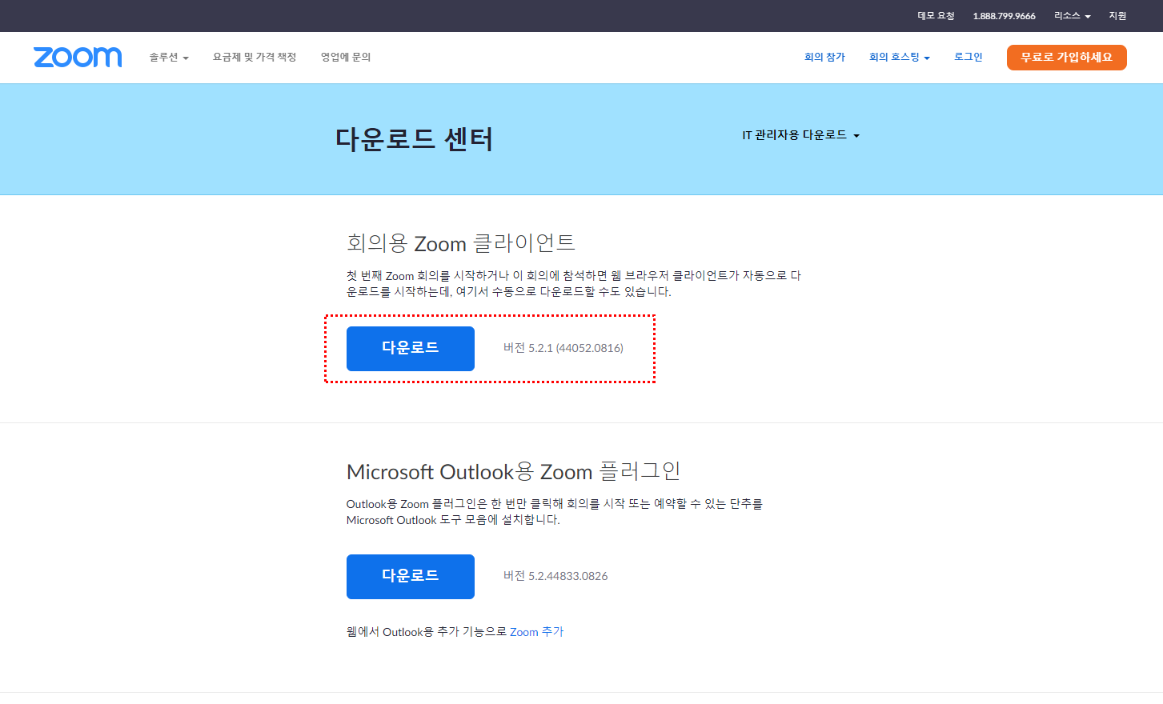Select 영업에 문의 in the navigation
The image size is (1163, 704).
click(x=346, y=58)
